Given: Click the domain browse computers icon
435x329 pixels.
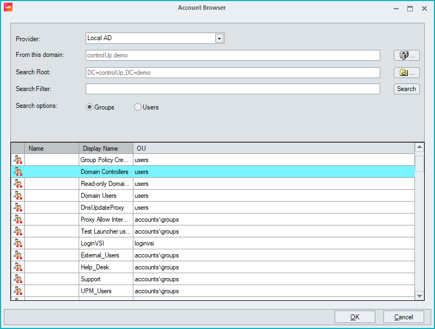Looking at the screenshot, I should [406, 55].
